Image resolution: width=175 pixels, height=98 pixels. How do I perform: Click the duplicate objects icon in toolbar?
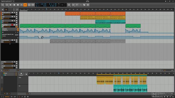[84, 5]
